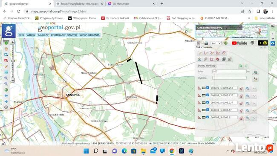277x156 pixels.
Task: Click the empty Etykieta input field
Action: coord(229,78)
